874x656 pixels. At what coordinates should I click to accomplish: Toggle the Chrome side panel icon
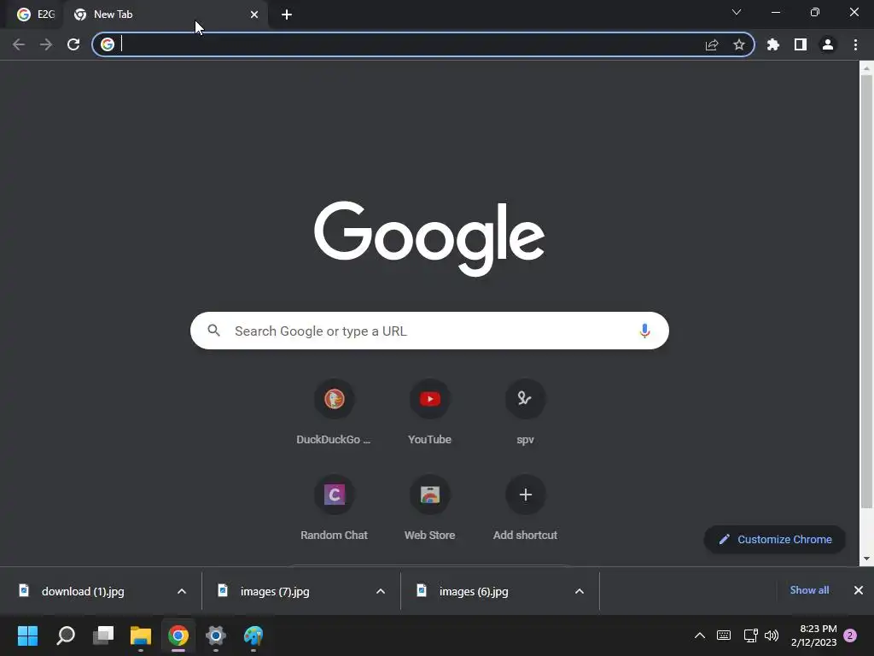click(801, 44)
